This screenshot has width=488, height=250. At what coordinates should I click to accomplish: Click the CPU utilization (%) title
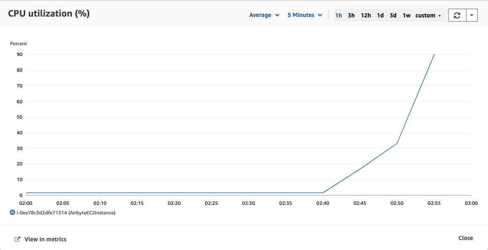49,14
